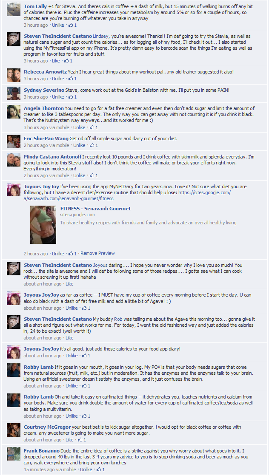The height and width of the screenshot is (475, 269).
Task: Unlike Tom Lally's comment
Action: [58, 25]
